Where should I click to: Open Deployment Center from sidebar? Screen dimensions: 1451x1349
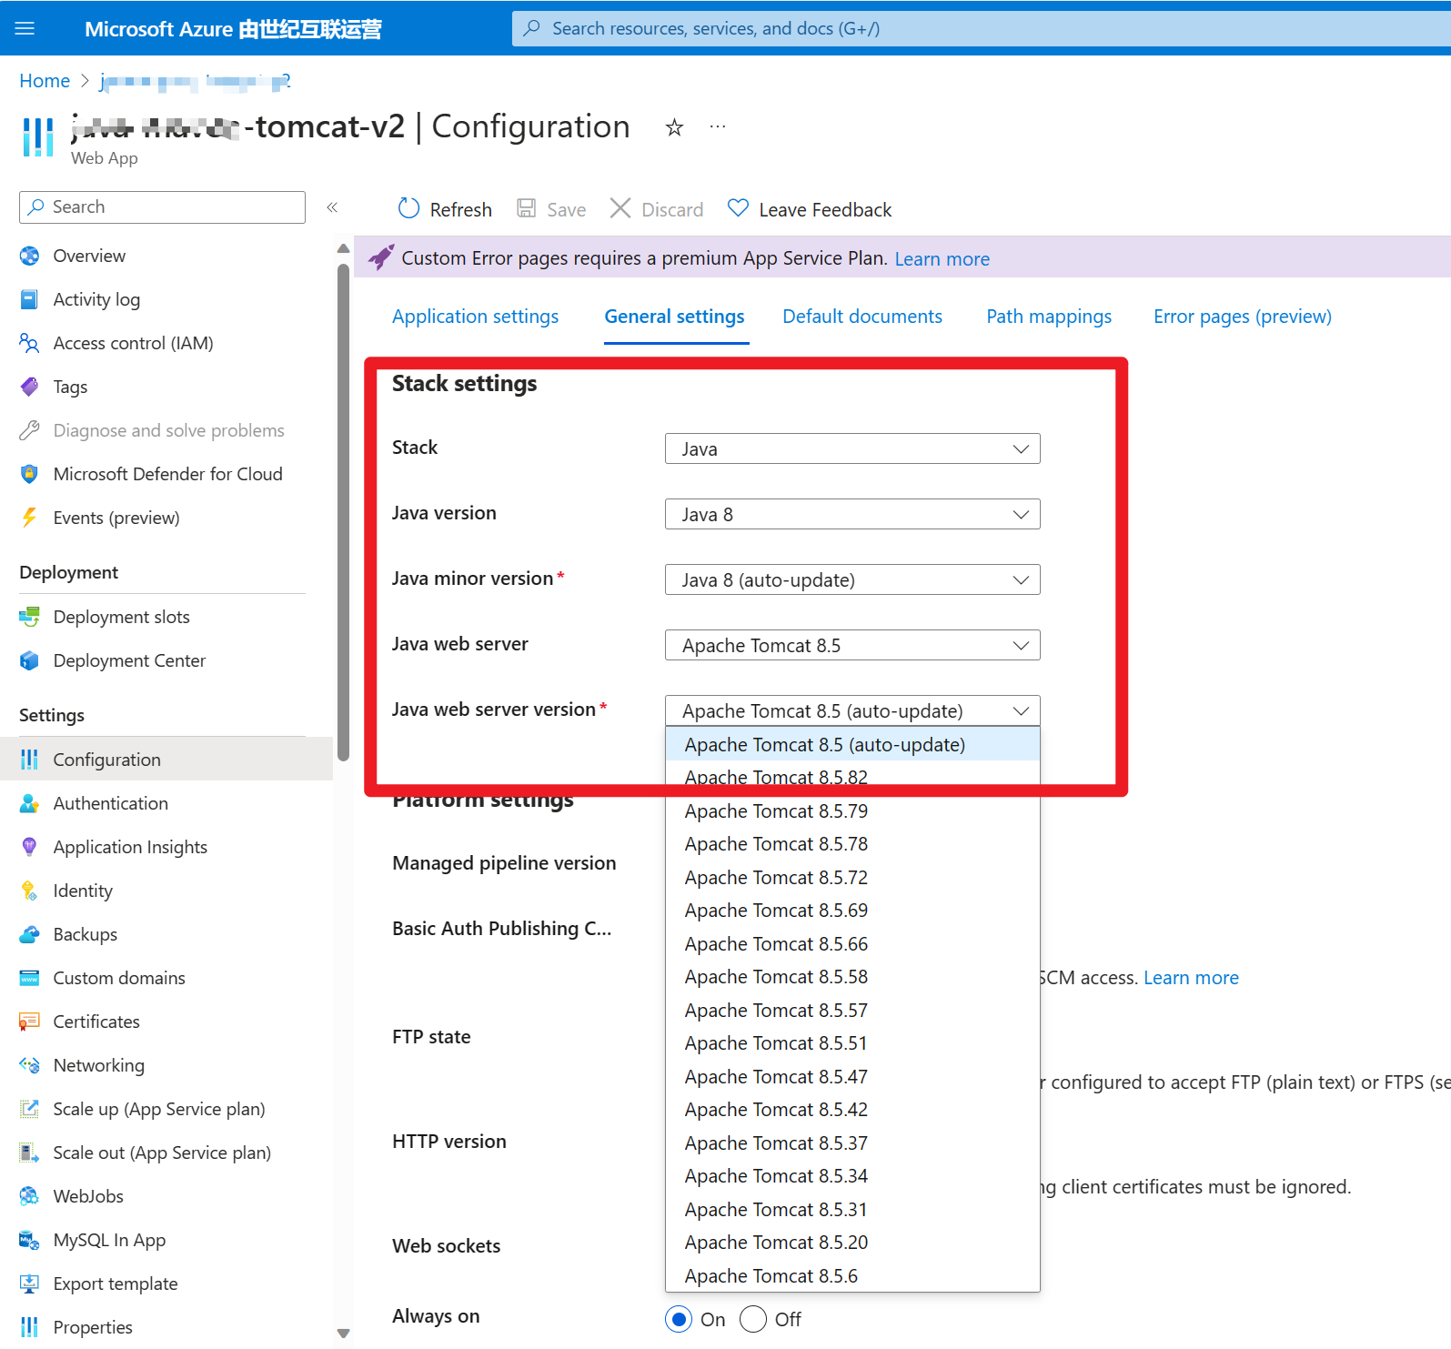[x=129, y=660]
